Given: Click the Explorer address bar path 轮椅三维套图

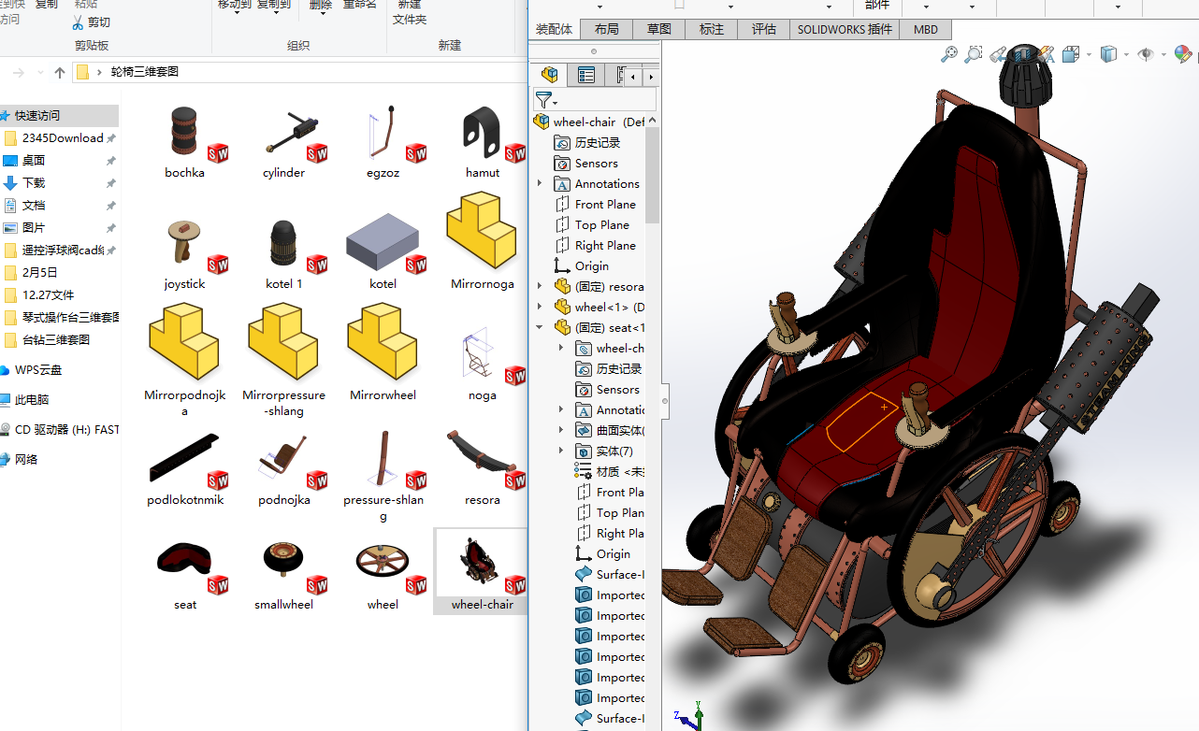Looking at the screenshot, I should (x=145, y=72).
